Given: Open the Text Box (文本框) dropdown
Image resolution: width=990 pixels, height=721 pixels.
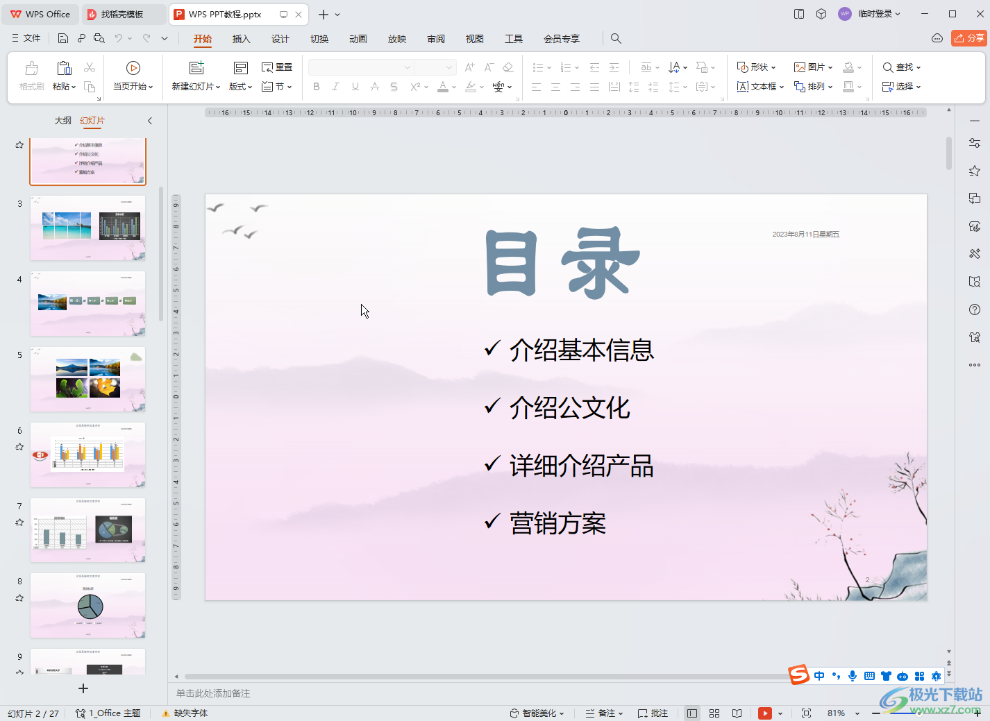Looking at the screenshot, I should 760,87.
